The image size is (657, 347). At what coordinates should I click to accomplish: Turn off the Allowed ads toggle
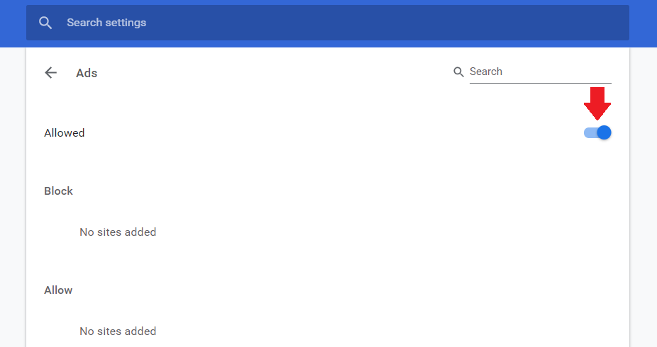[597, 132]
